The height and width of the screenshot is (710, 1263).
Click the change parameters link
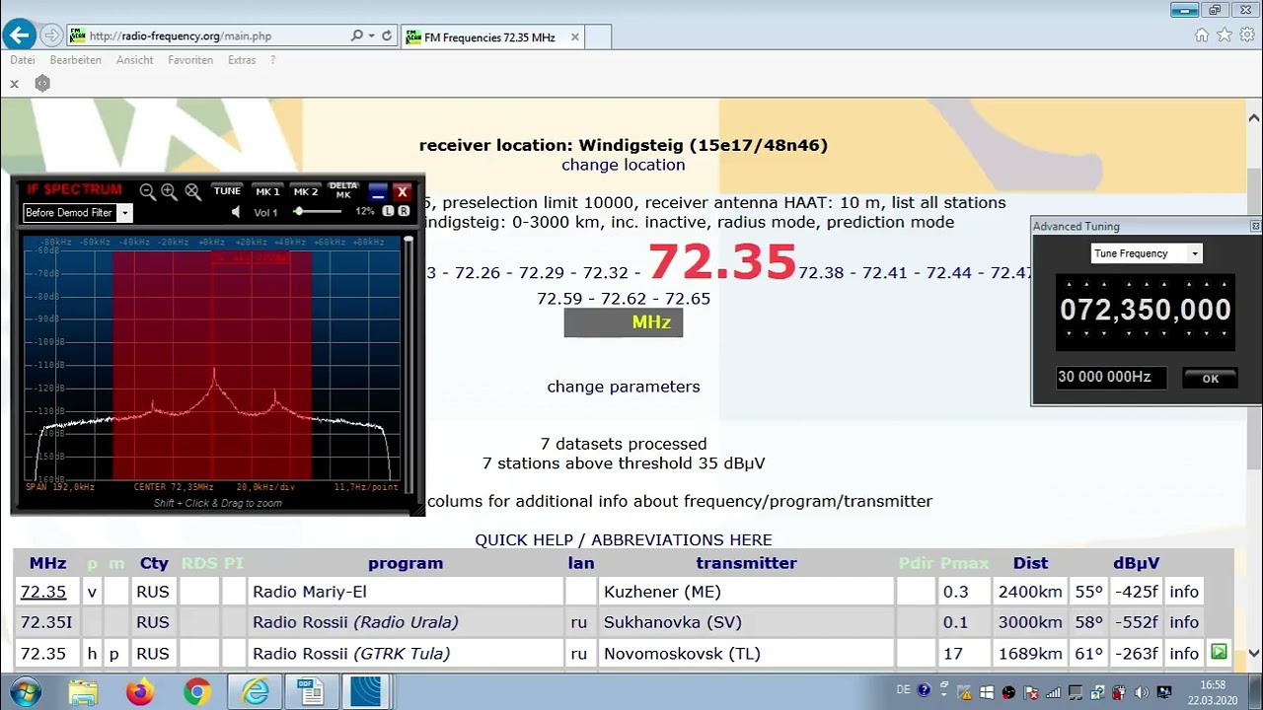coord(624,387)
